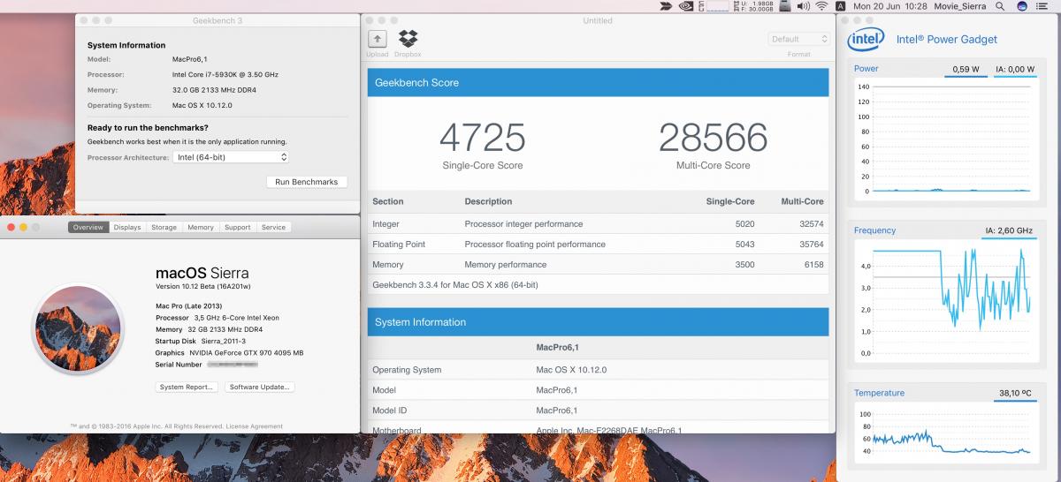
Task: Click Startup Disk Sierra_2011-3 text
Action: click(x=201, y=341)
